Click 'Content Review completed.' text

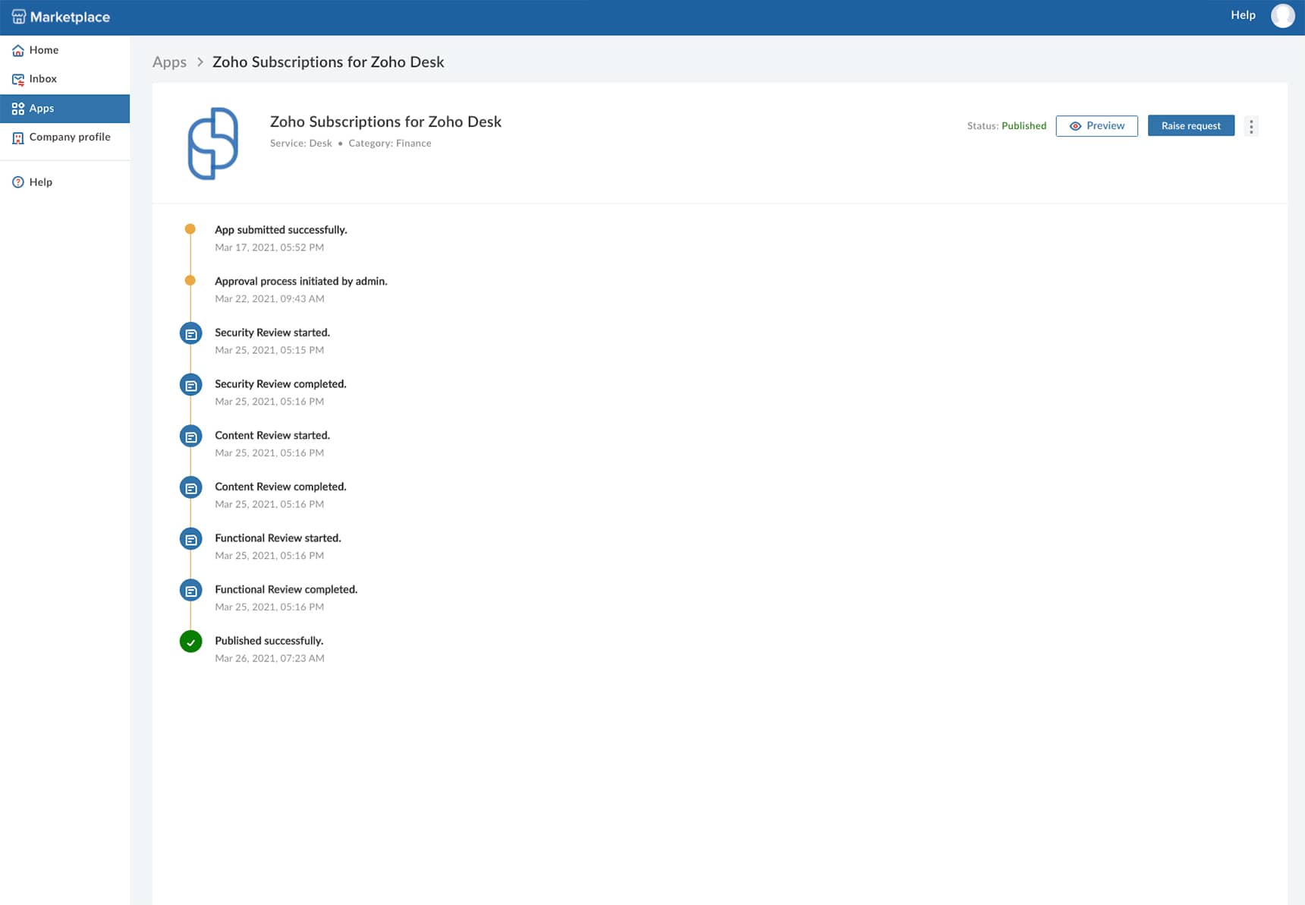point(281,487)
